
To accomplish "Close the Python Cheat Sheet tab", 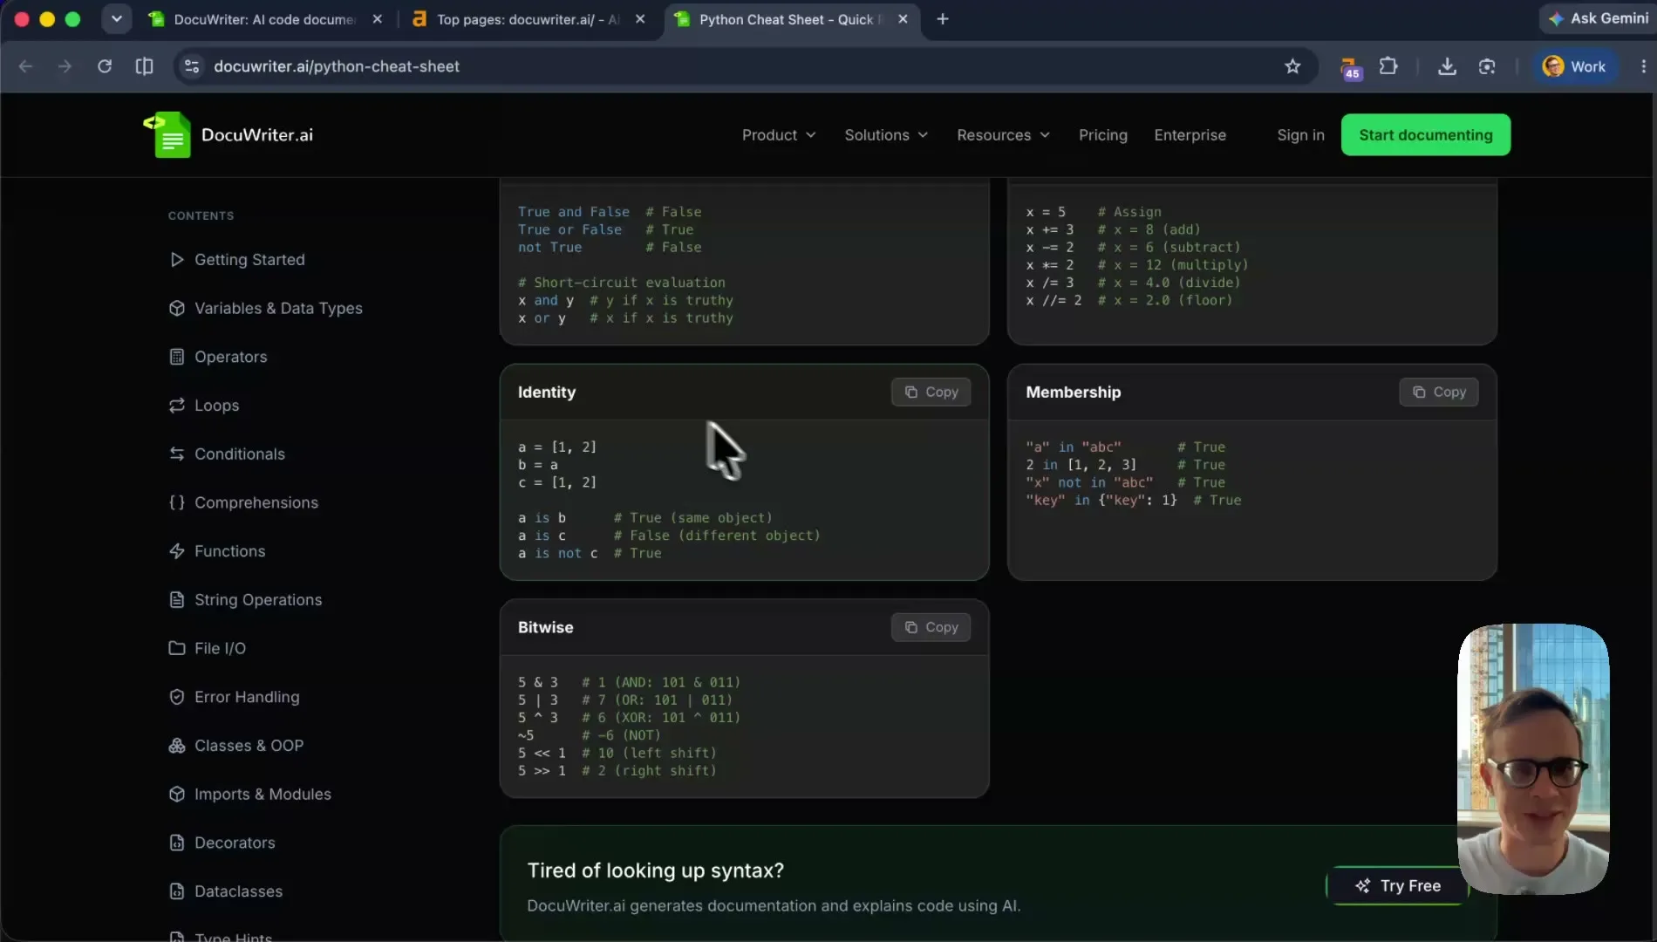I will [903, 19].
